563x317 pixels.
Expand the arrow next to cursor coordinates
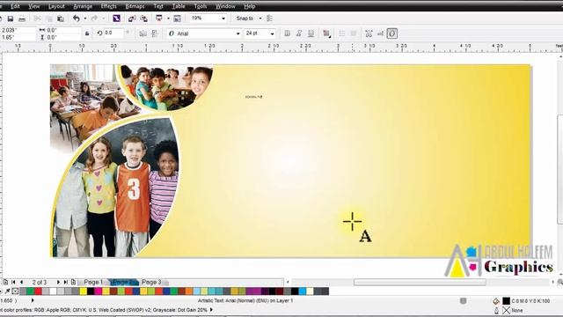point(33,300)
